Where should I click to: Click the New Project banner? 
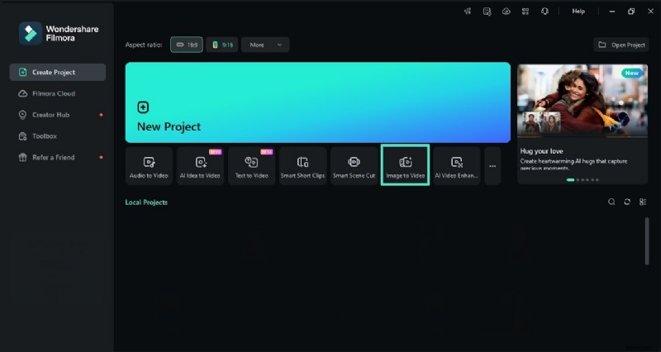(317, 102)
